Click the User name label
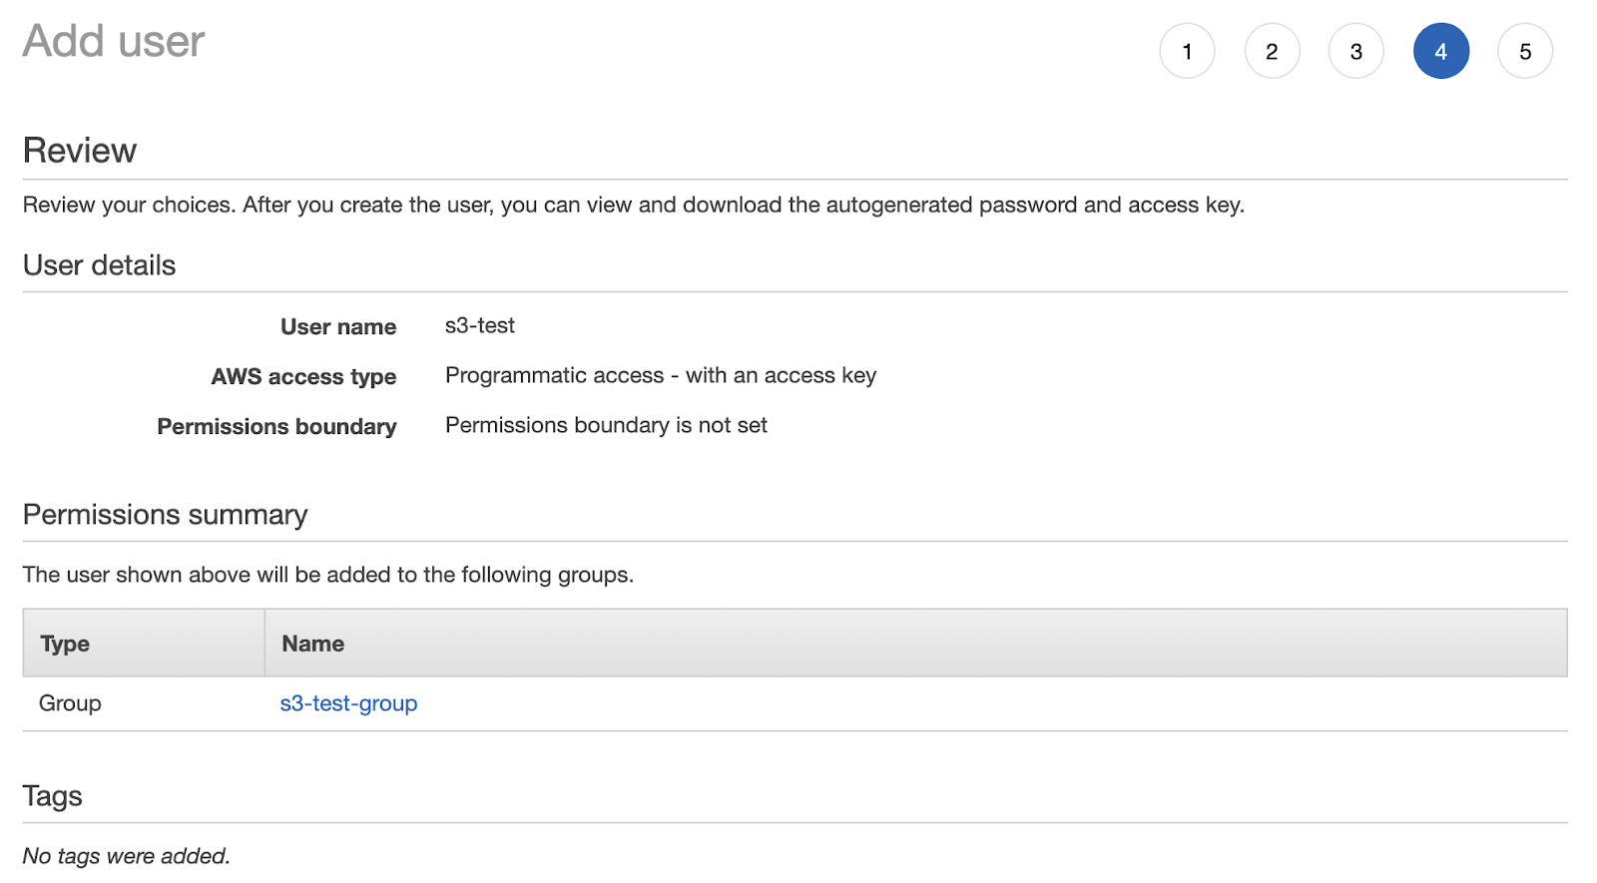 [x=338, y=326]
